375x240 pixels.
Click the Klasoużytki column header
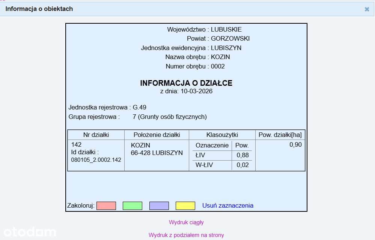point(222,135)
